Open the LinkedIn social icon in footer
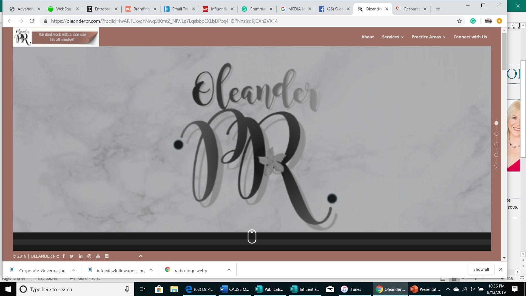The image size is (526, 296). (x=81, y=256)
